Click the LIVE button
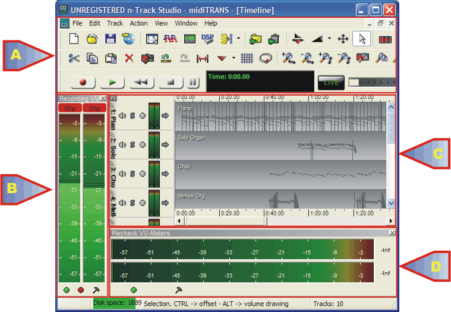Screen dimensions: 451x312 click(x=331, y=83)
